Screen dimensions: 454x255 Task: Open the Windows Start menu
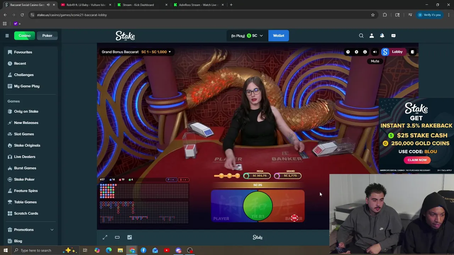5,250
